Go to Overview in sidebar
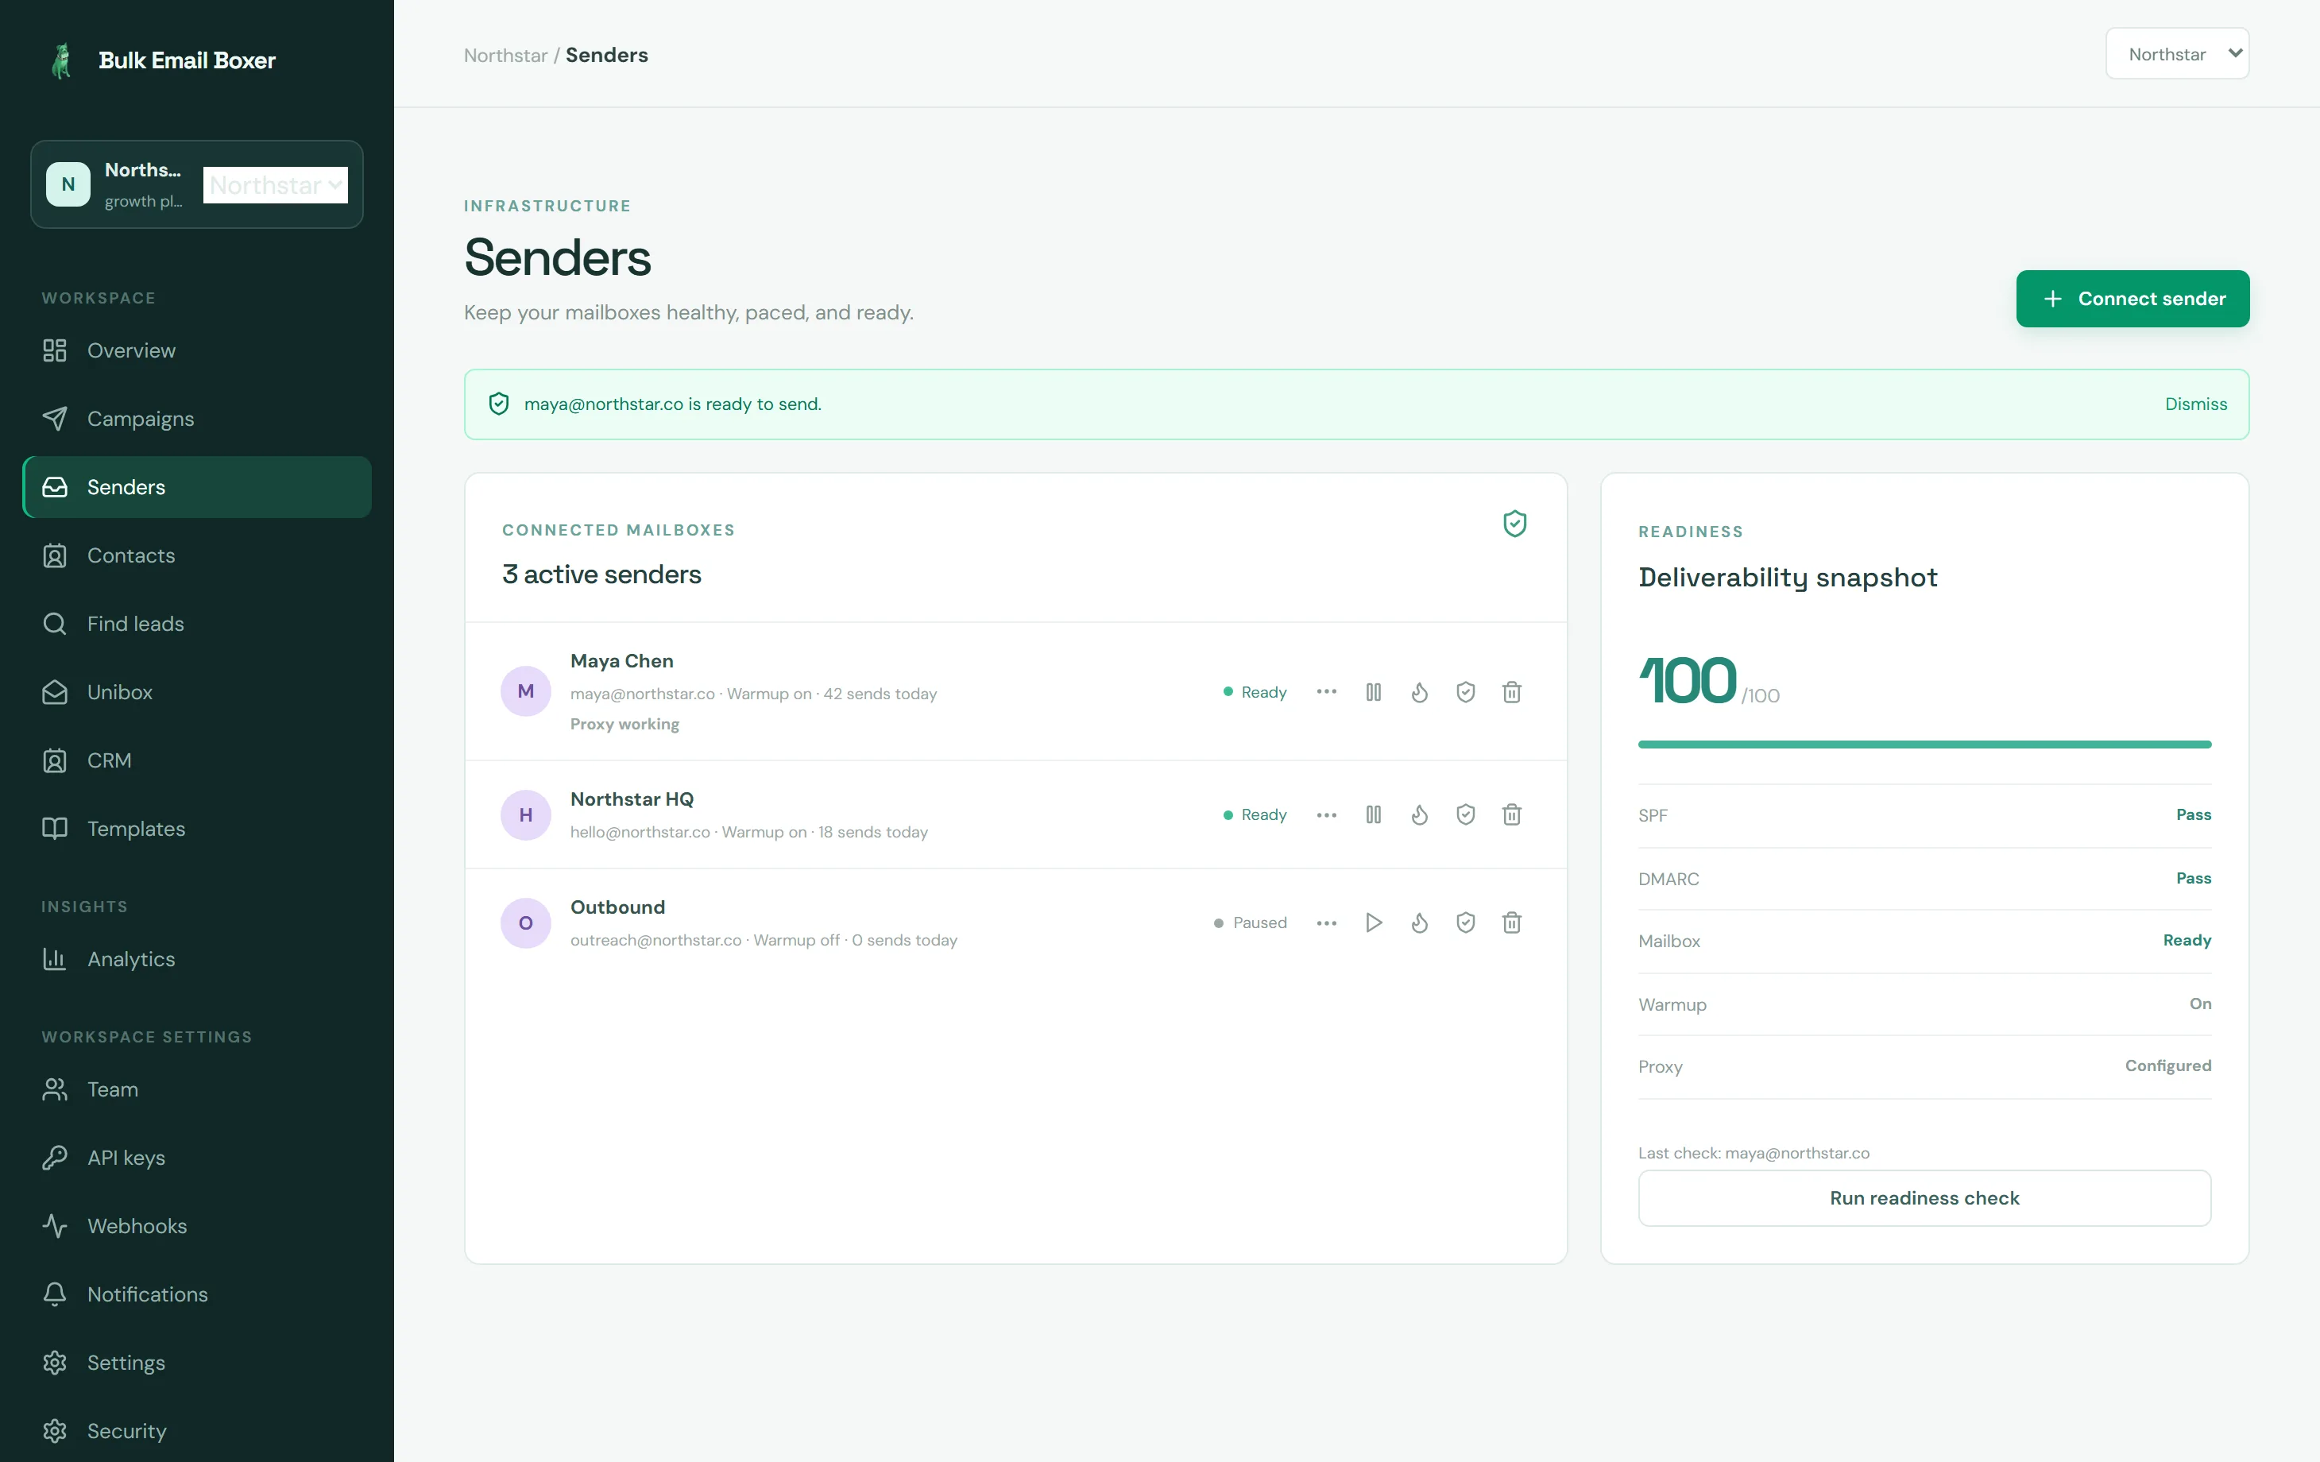Image resolution: width=2320 pixels, height=1462 pixels. click(196, 351)
